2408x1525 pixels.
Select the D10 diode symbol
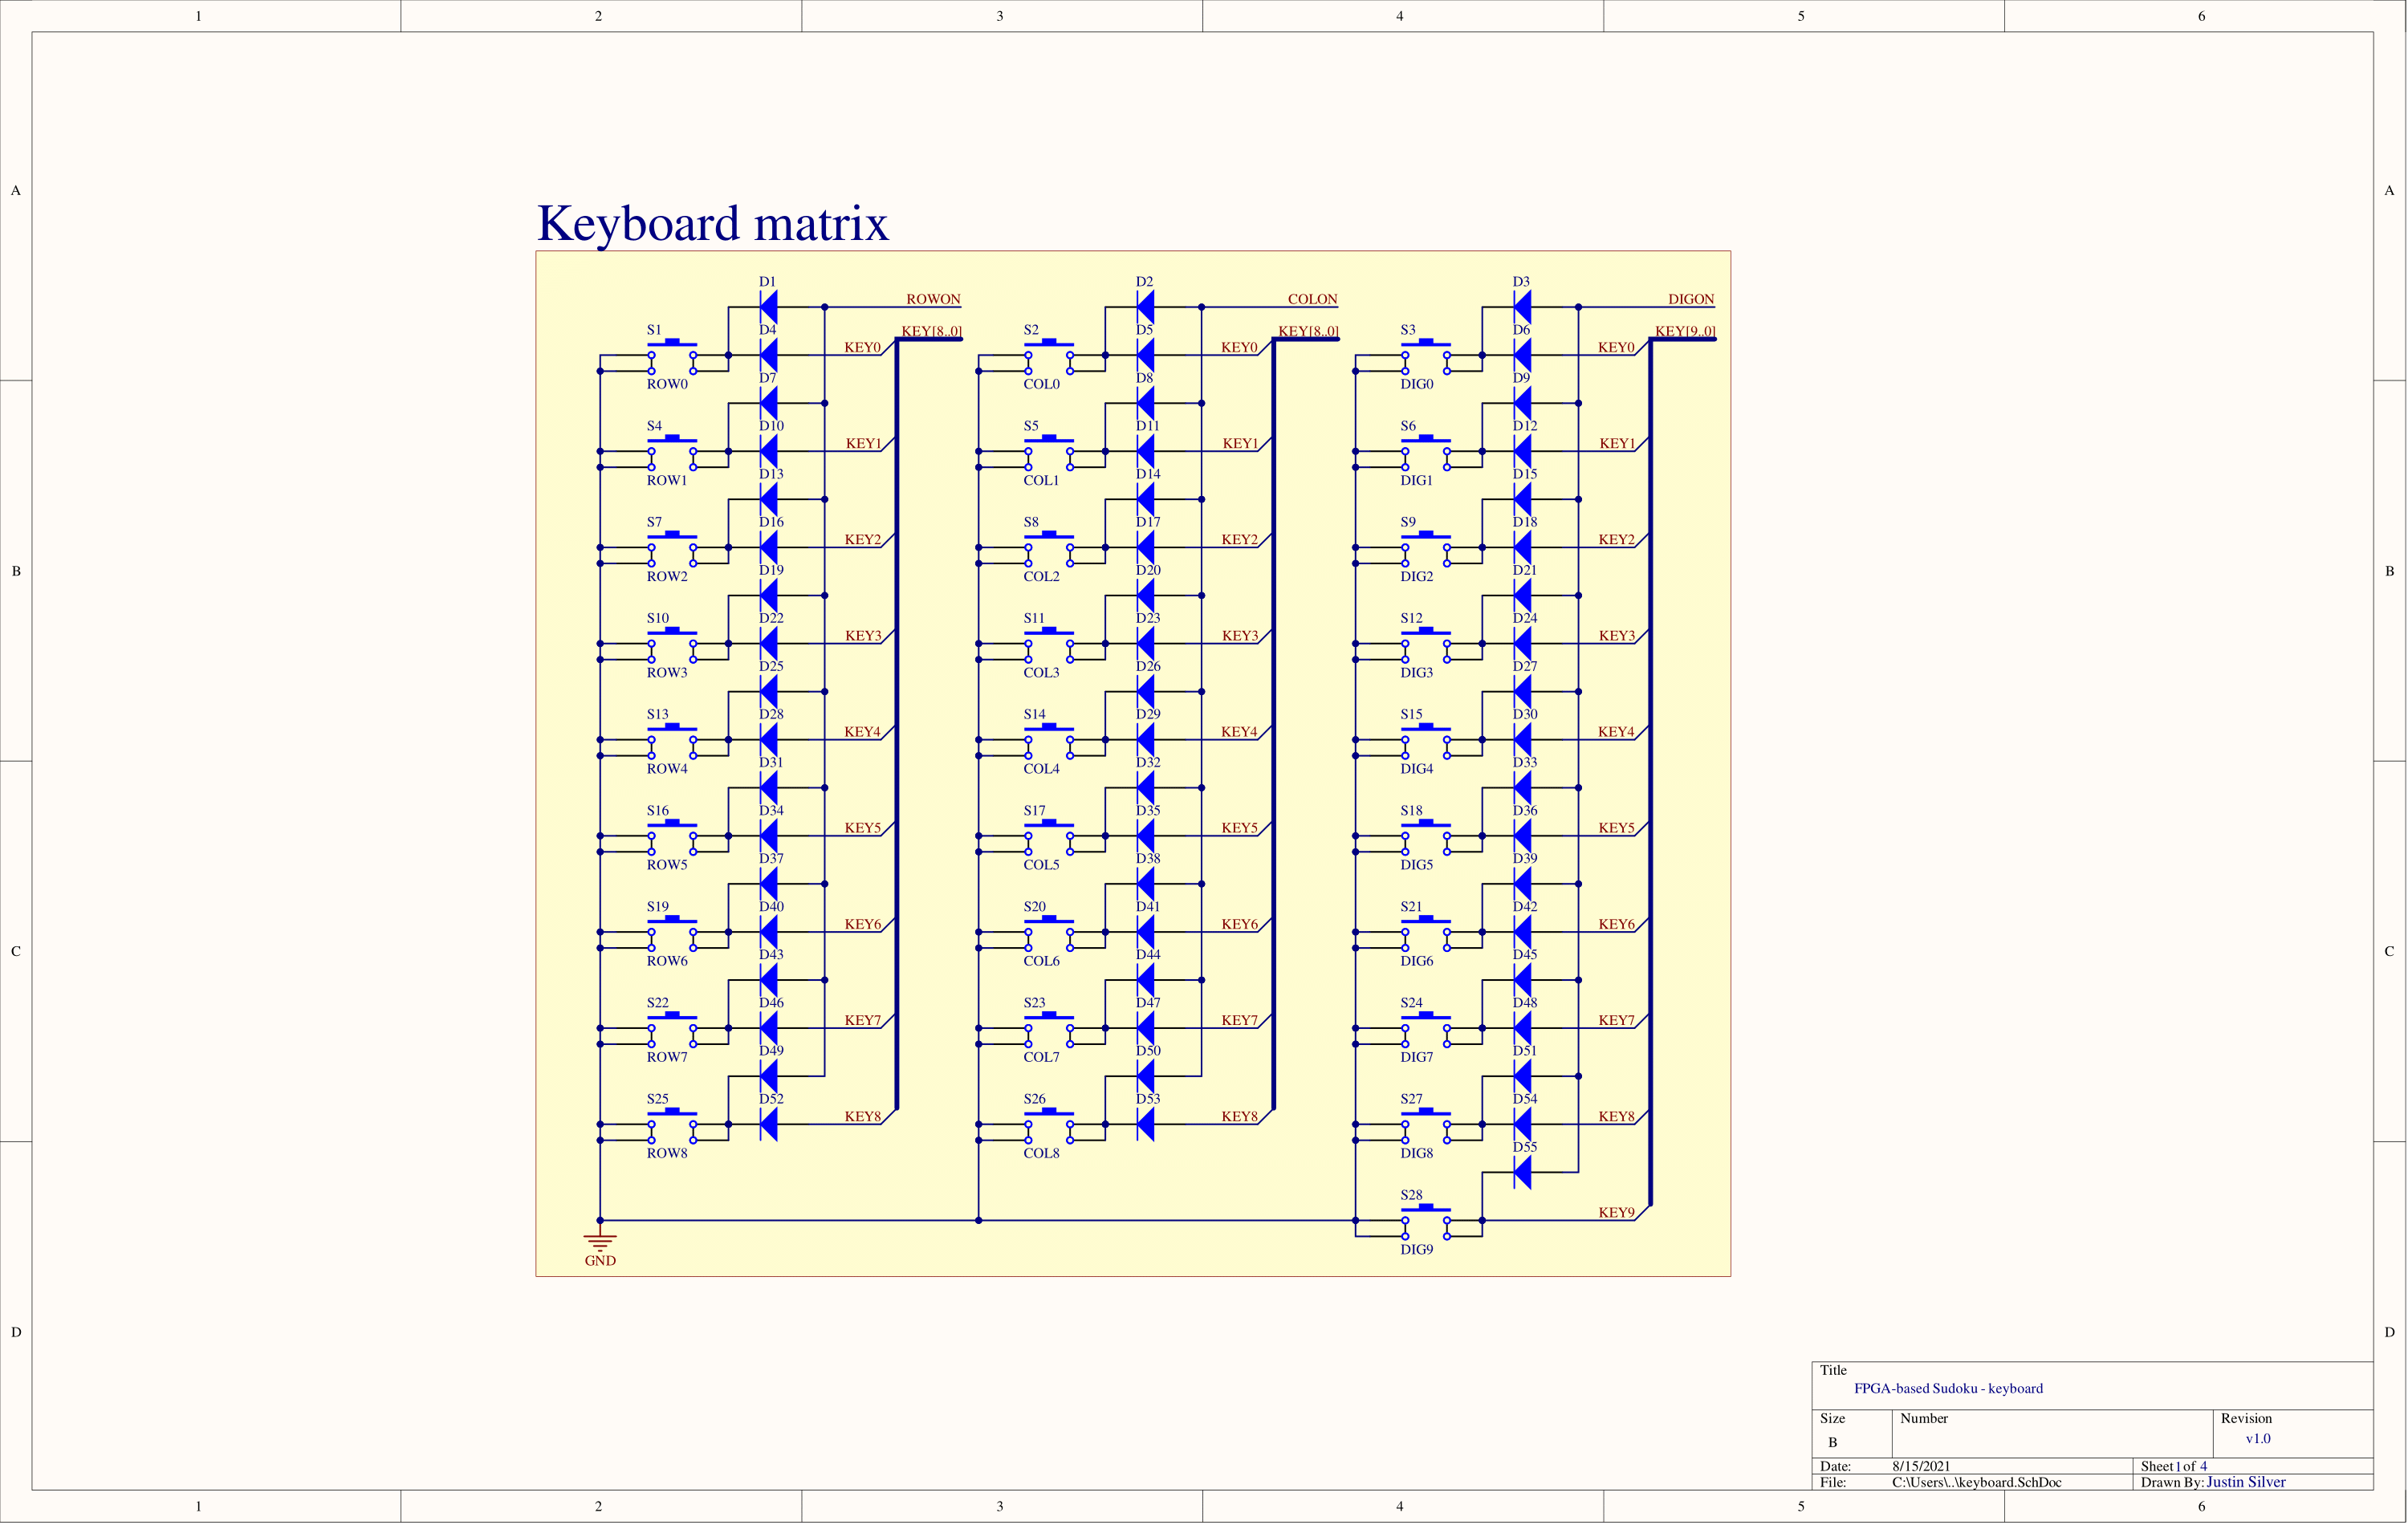coord(769,451)
